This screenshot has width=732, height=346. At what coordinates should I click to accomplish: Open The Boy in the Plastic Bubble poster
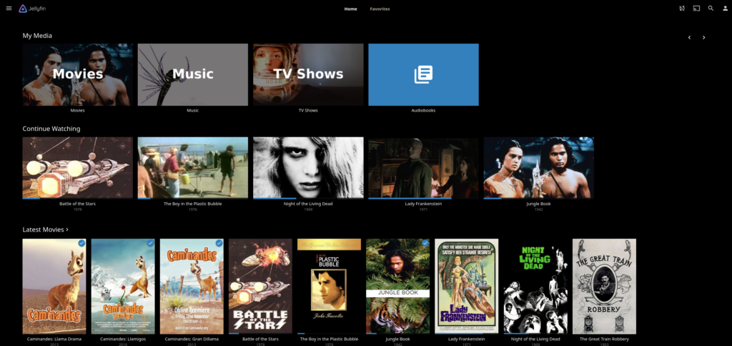[x=329, y=287]
